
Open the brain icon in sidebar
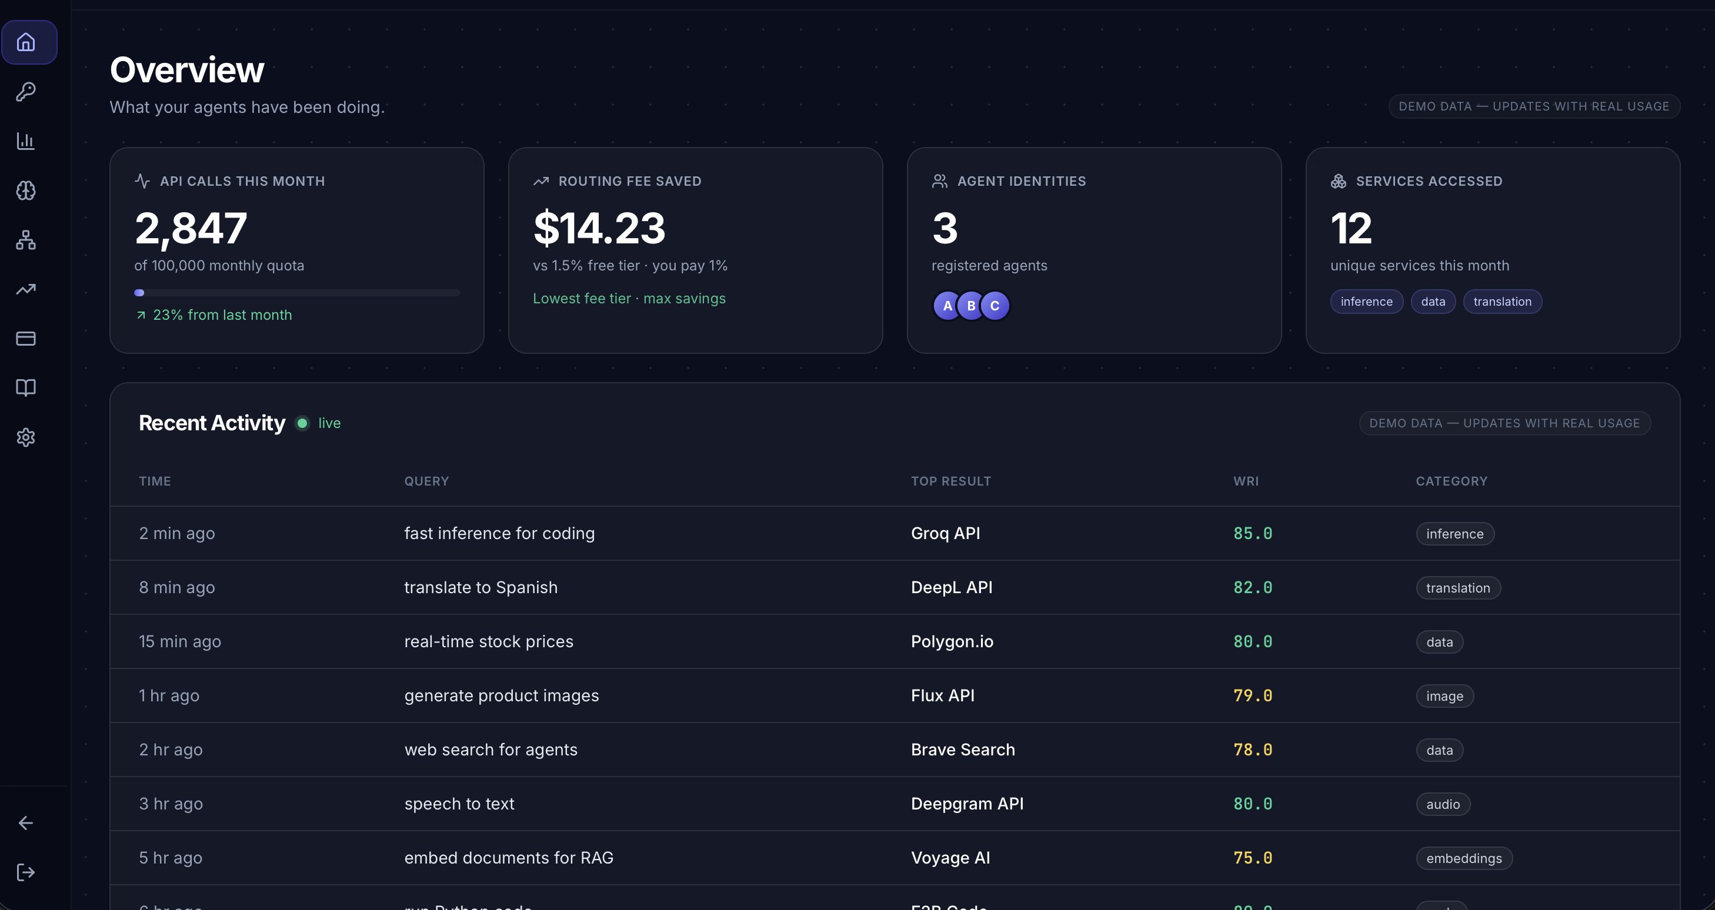26,191
